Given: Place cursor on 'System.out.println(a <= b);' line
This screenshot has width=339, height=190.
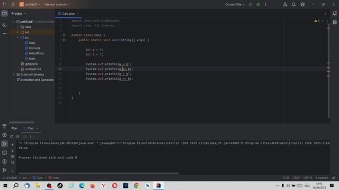Looking at the screenshot, I should point(109,79).
